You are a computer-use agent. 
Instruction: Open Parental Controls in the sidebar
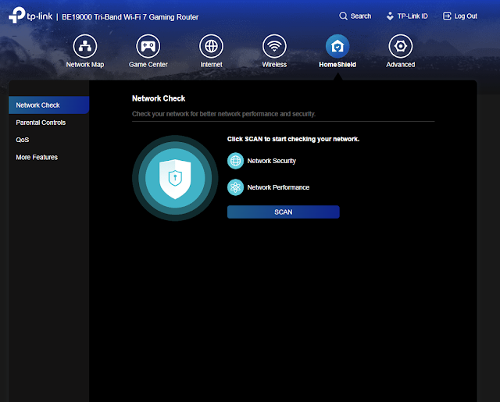click(x=41, y=123)
